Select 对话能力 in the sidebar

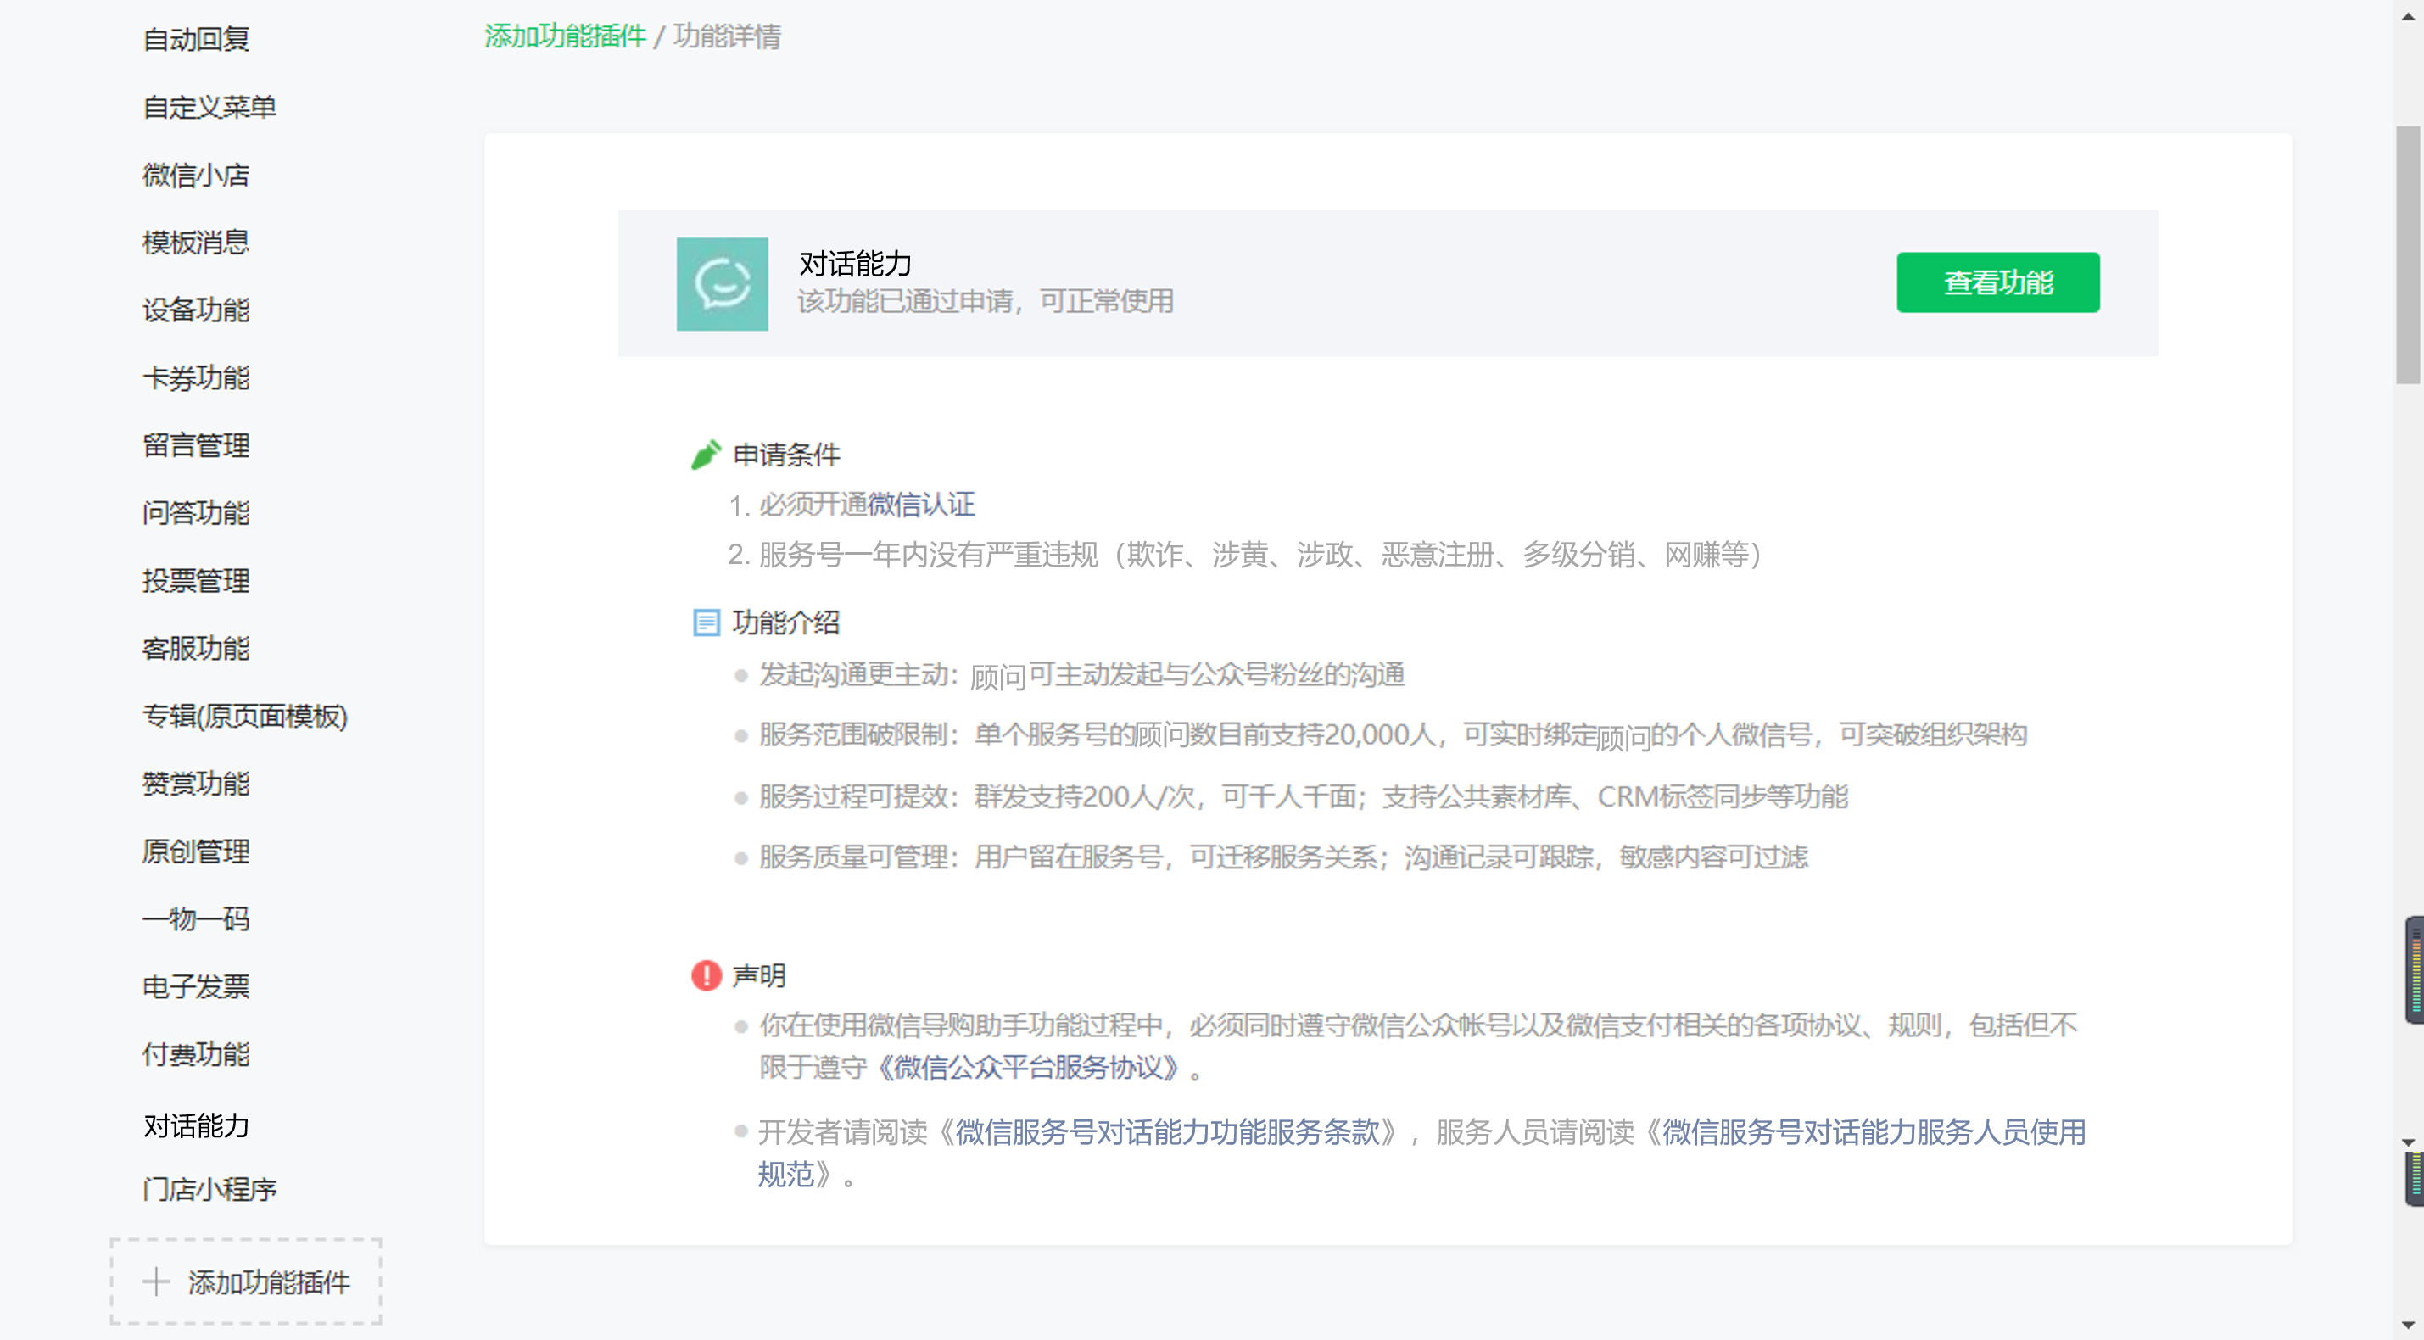pyautogui.click(x=196, y=1125)
